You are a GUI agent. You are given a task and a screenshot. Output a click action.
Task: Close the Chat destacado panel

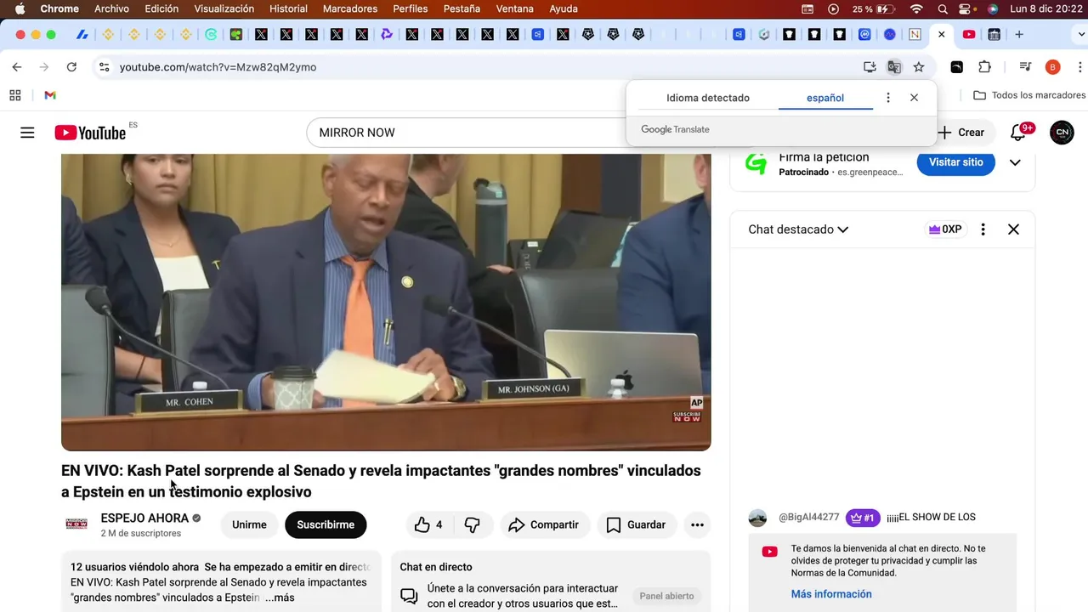click(1013, 229)
